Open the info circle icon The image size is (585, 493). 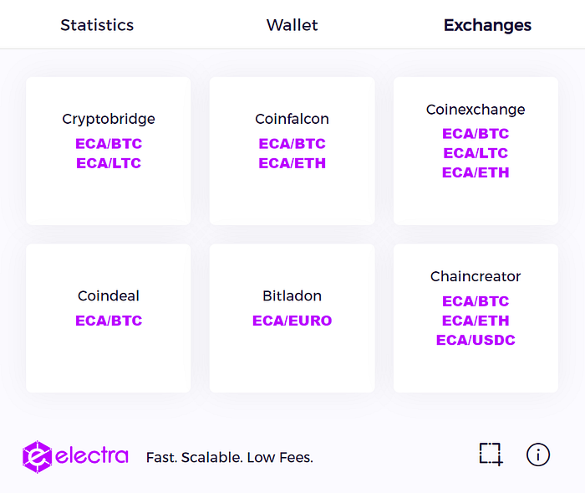click(x=537, y=454)
